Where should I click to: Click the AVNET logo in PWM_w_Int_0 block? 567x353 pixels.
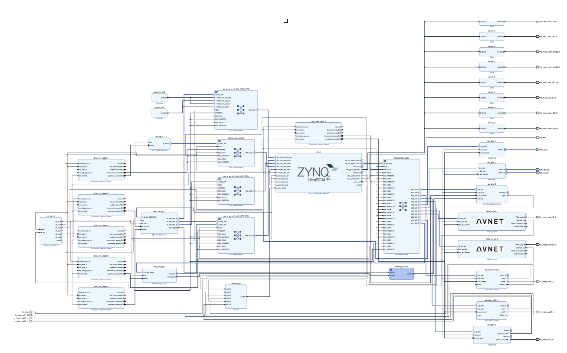pos(490,249)
